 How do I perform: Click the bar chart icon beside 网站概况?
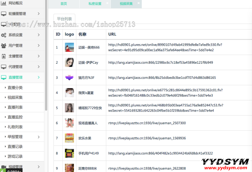[4, 3]
